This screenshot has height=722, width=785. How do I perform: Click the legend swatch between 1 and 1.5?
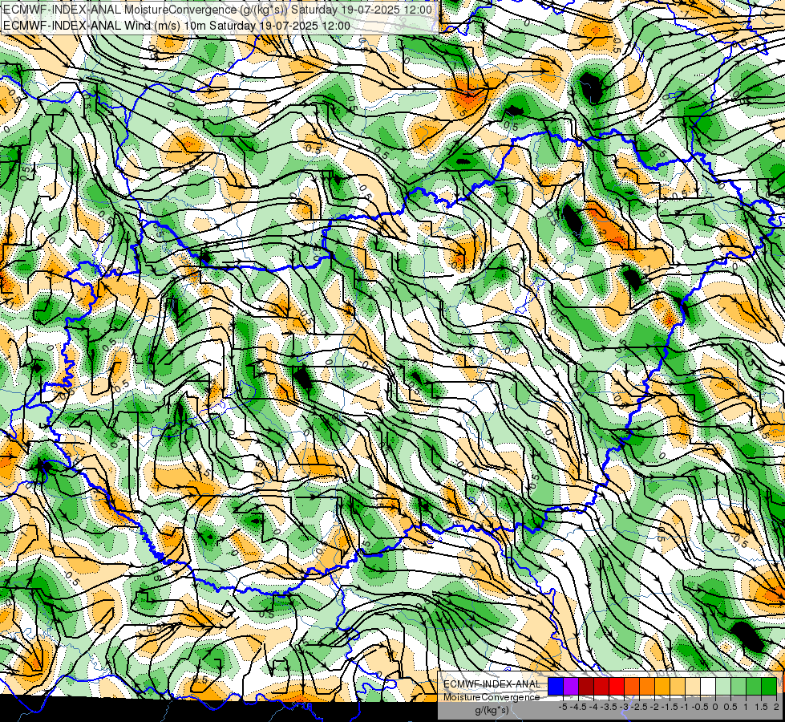coord(754,686)
